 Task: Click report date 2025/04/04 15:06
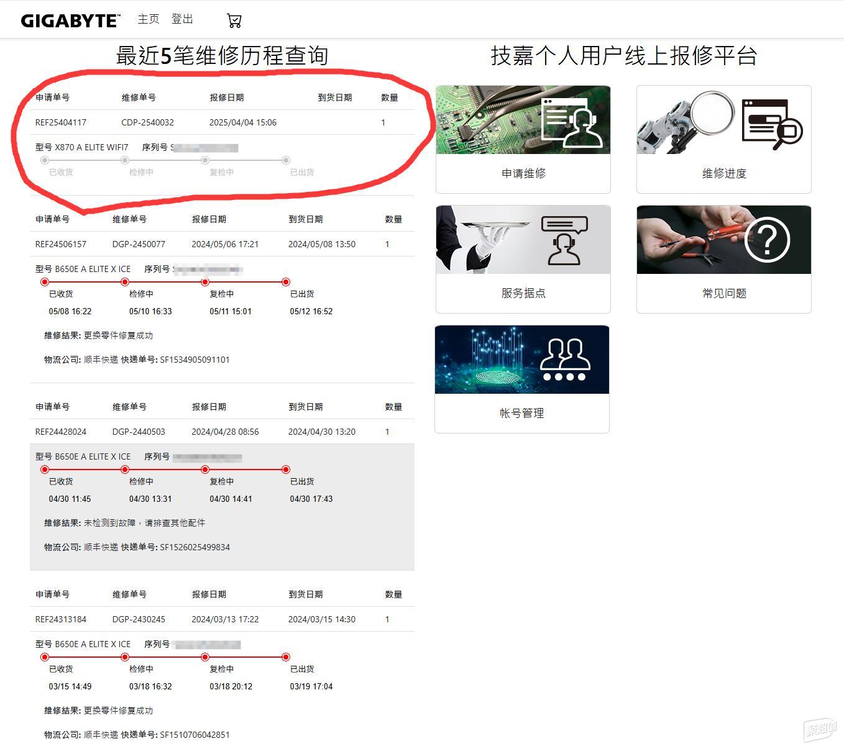243,122
